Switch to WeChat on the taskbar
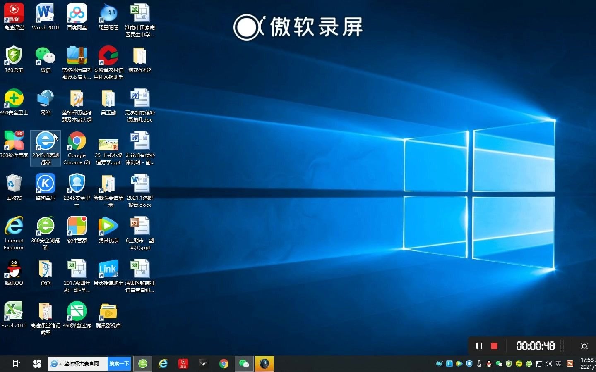Viewport: 596px width, 372px height. [244, 364]
